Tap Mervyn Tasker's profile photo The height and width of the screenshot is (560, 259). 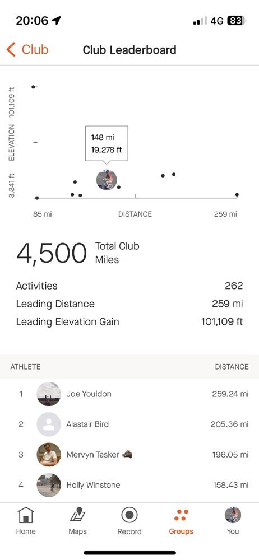(49, 455)
